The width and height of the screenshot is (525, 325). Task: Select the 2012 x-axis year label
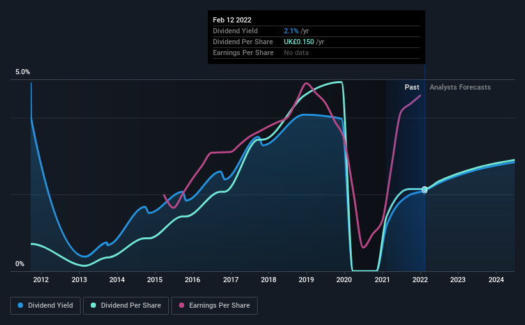[x=41, y=280]
